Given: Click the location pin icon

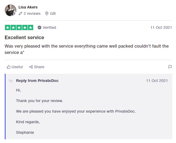Looking at the screenshot, I should [47, 13].
